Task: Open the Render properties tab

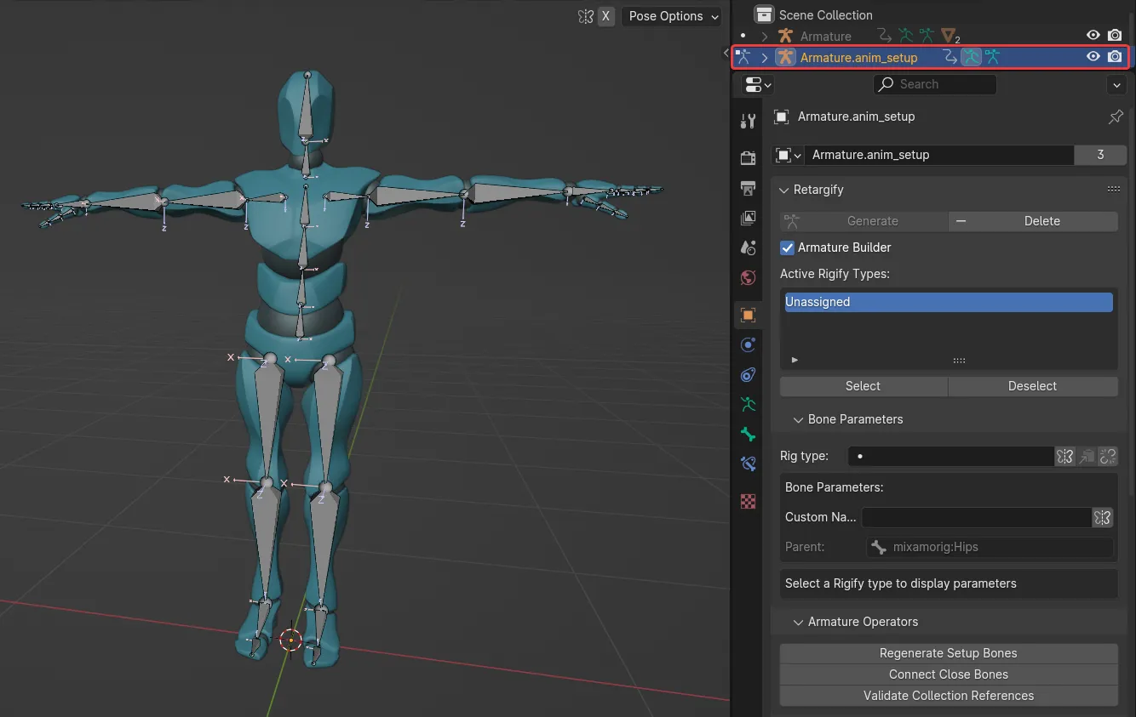Action: [x=749, y=158]
